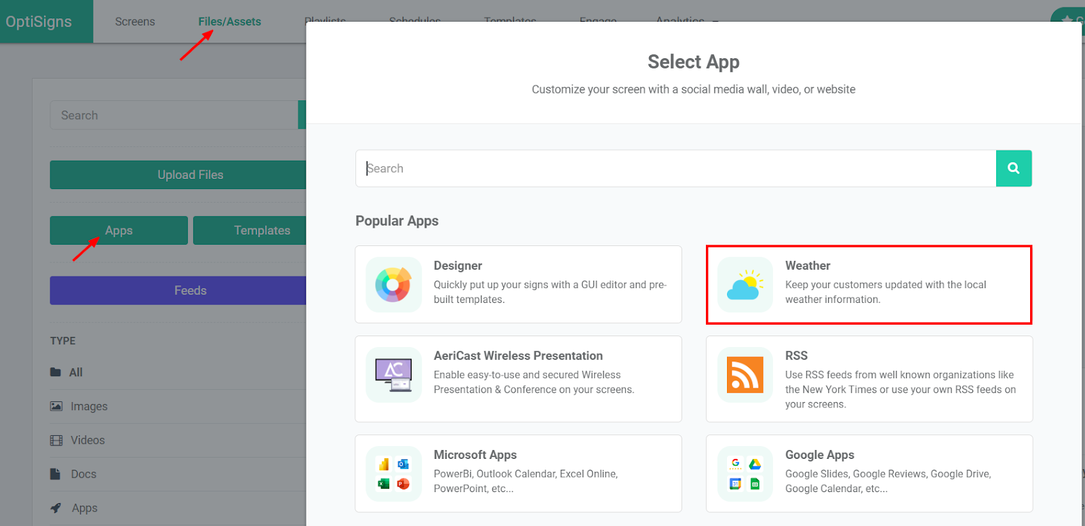The image size is (1085, 526).
Task: Click the film icon beside Videos
Action: tap(56, 440)
